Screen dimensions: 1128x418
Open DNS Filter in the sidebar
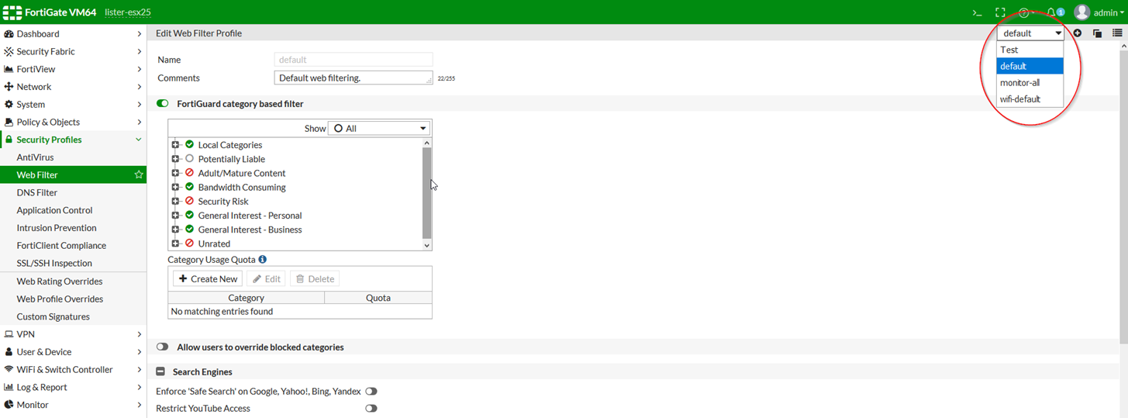(37, 193)
